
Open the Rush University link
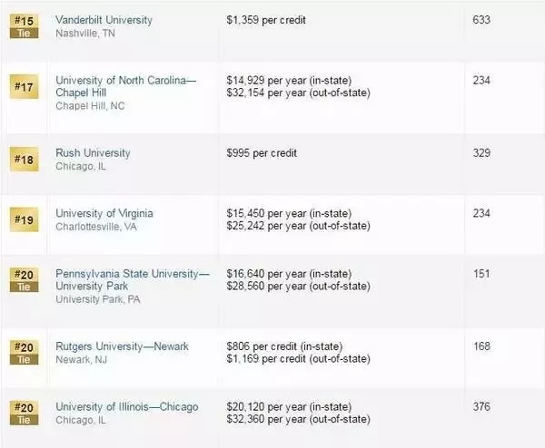pos(93,153)
